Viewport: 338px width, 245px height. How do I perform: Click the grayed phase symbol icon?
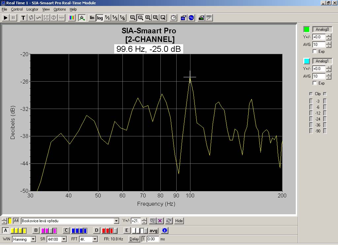coord(54,18)
